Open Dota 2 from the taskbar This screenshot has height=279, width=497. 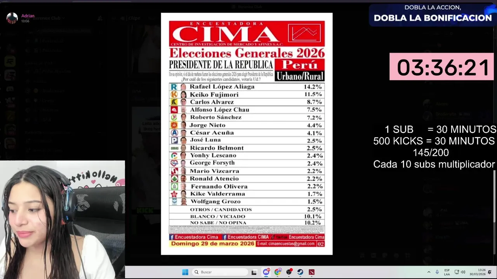click(311, 272)
